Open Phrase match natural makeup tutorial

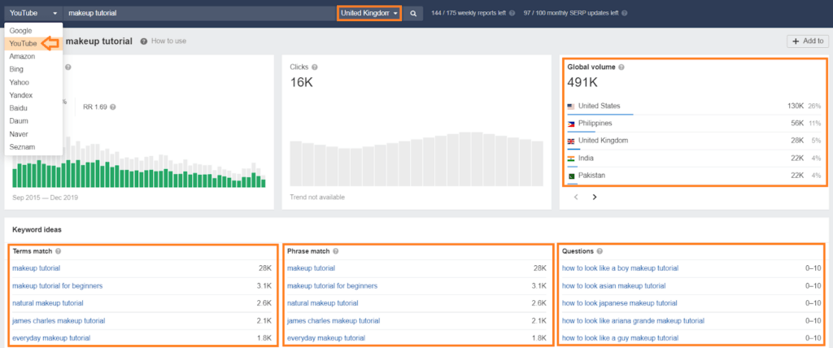(323, 302)
